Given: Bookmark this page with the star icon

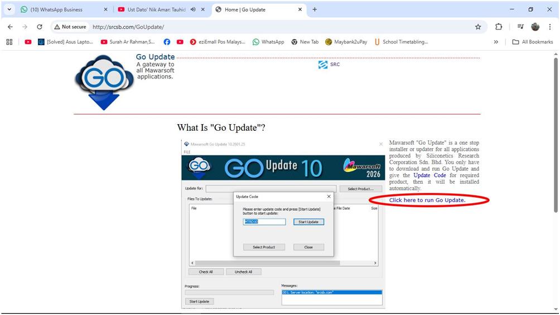Looking at the screenshot, I should (x=478, y=27).
